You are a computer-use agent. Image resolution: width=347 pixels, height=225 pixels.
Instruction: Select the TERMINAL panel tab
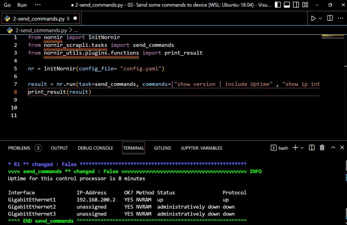[x=134, y=148]
